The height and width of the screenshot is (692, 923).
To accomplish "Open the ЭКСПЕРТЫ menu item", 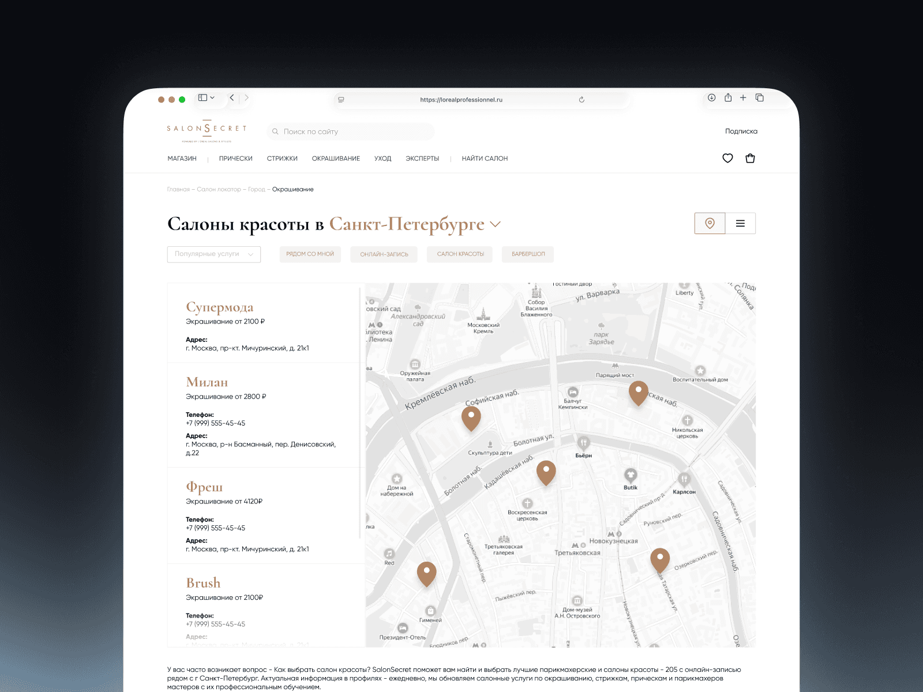I will point(422,159).
